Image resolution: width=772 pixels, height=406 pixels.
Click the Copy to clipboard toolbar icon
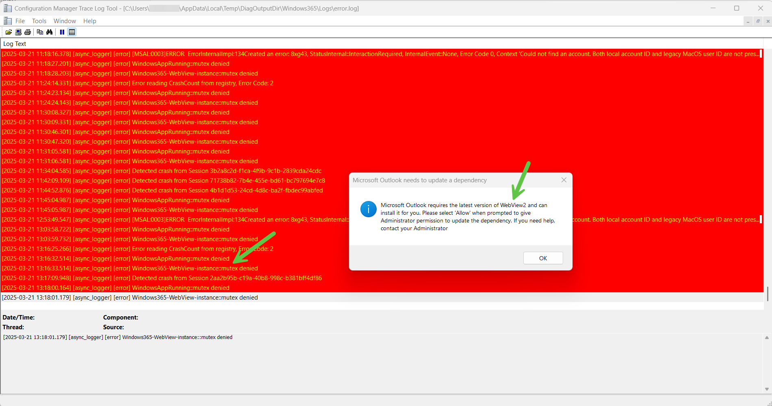coord(40,32)
